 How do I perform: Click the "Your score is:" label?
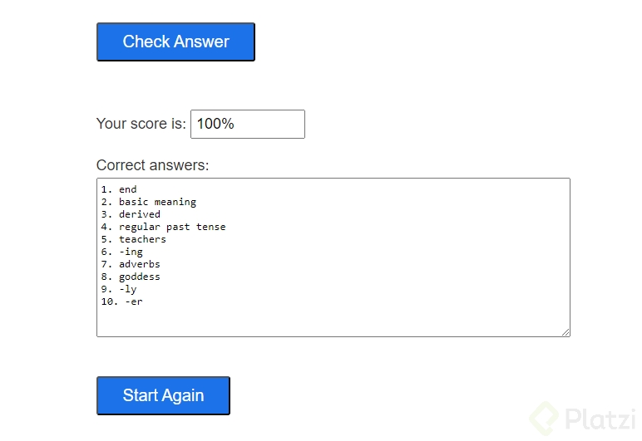[x=141, y=124]
